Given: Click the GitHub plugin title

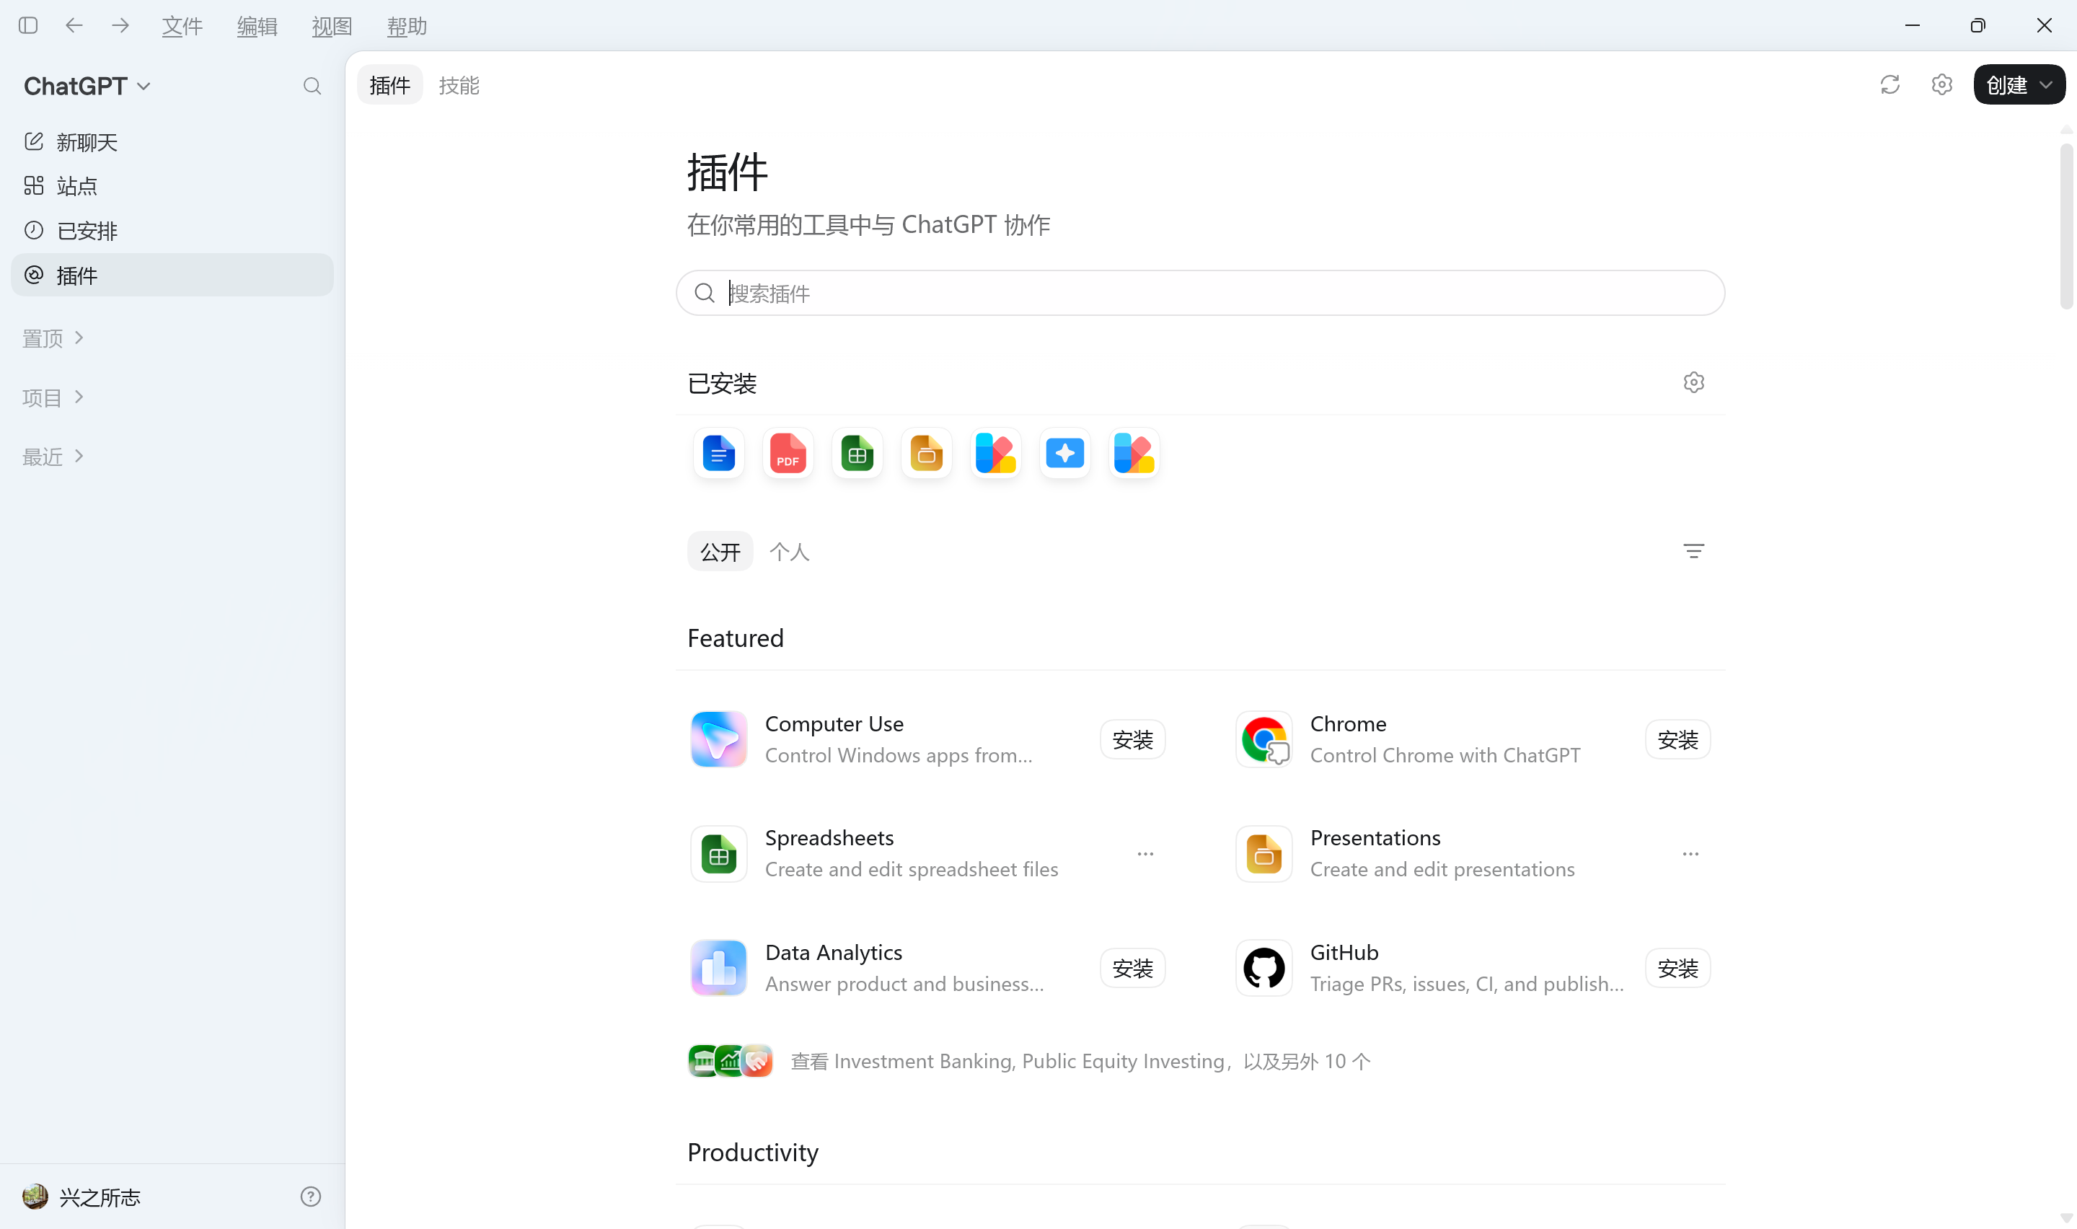Looking at the screenshot, I should [x=1344, y=952].
